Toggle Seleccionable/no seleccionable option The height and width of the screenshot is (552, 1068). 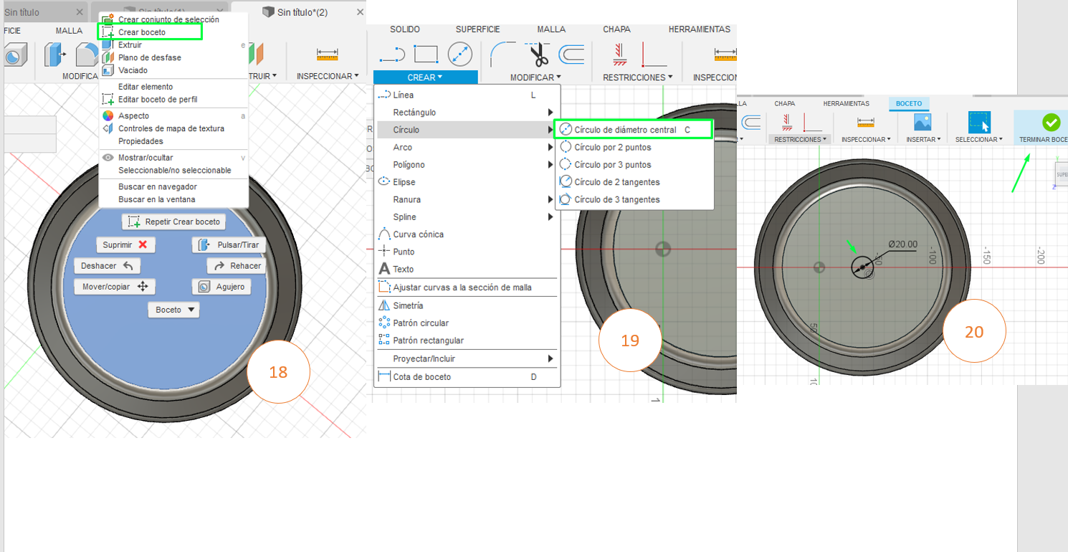[x=173, y=171]
